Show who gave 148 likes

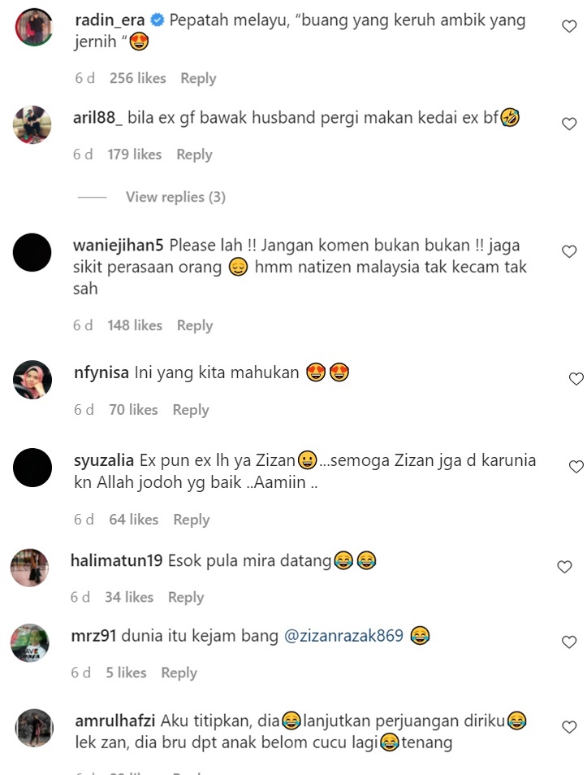[x=135, y=325]
